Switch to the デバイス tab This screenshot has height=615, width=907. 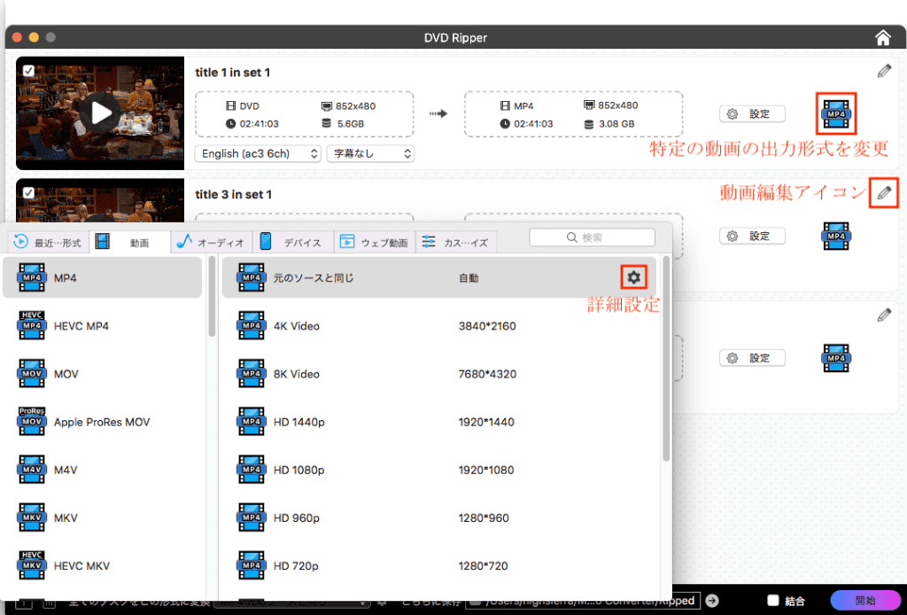pyautogui.click(x=293, y=242)
